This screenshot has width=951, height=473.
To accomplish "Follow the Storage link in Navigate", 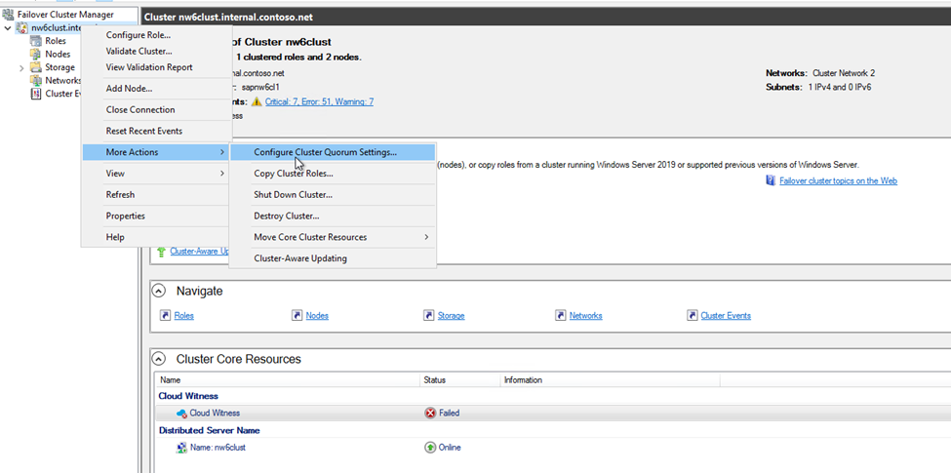I will [452, 315].
